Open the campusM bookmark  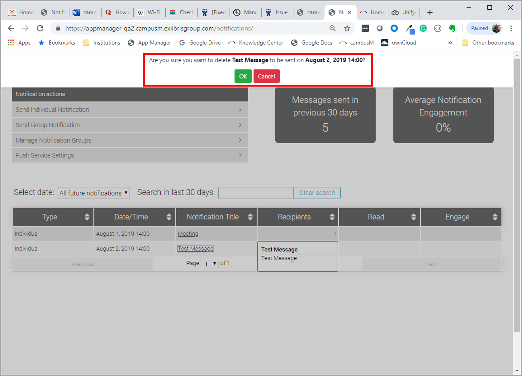[x=356, y=43]
